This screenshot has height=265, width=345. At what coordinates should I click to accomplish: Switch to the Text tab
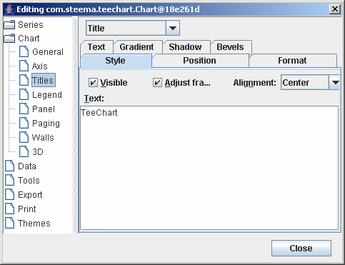tap(96, 47)
